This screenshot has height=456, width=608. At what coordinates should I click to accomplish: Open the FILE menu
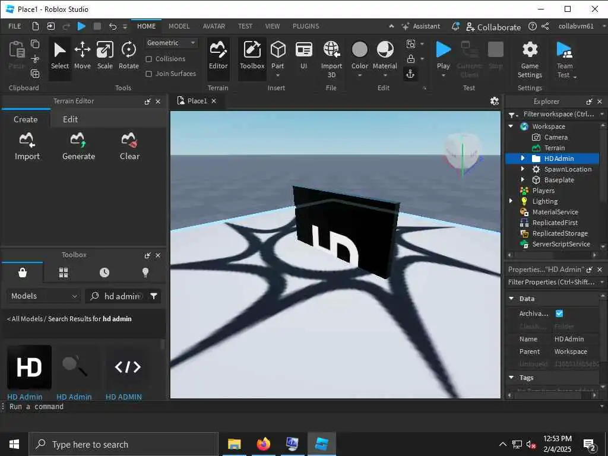[x=15, y=26]
